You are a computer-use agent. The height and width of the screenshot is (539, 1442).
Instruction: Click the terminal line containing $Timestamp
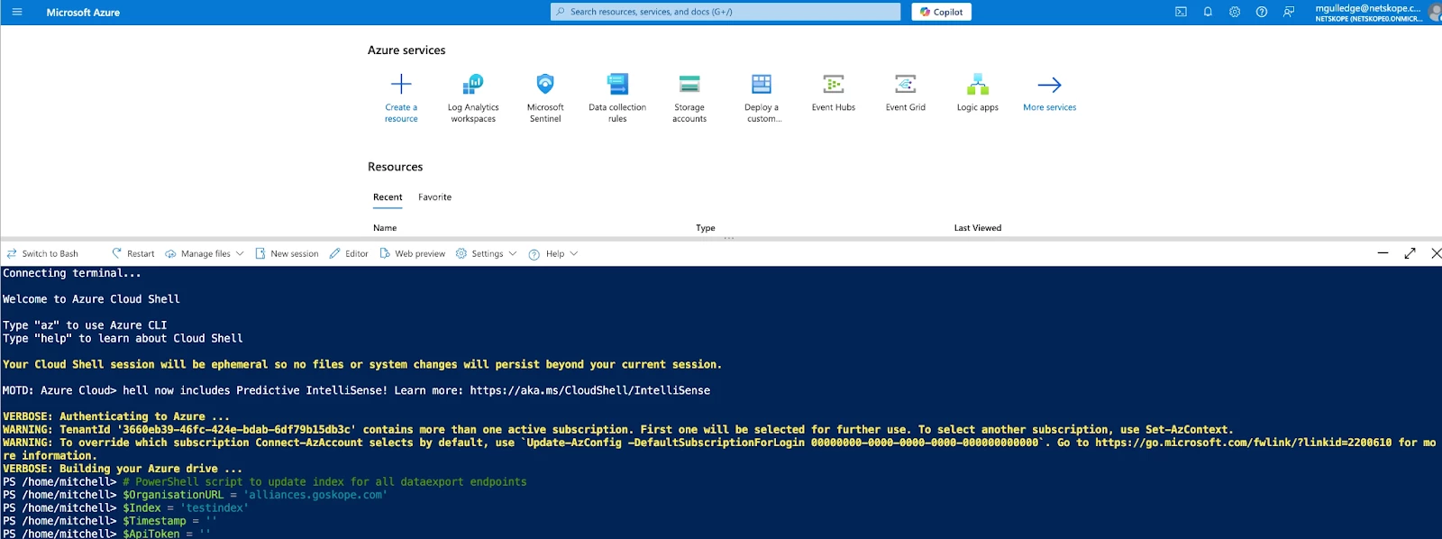pyautogui.click(x=110, y=521)
